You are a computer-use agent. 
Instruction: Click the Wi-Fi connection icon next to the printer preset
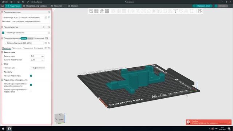[49, 17]
